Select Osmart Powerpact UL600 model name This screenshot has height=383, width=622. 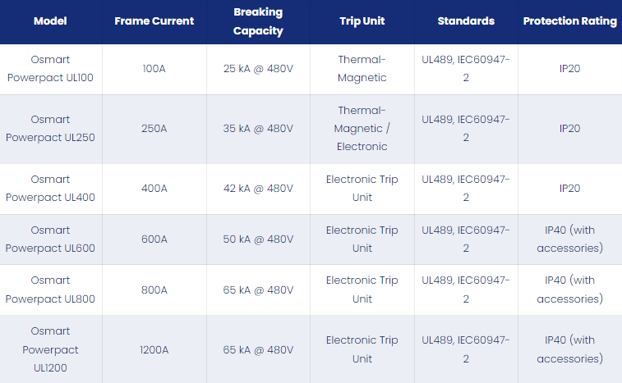click(50, 239)
